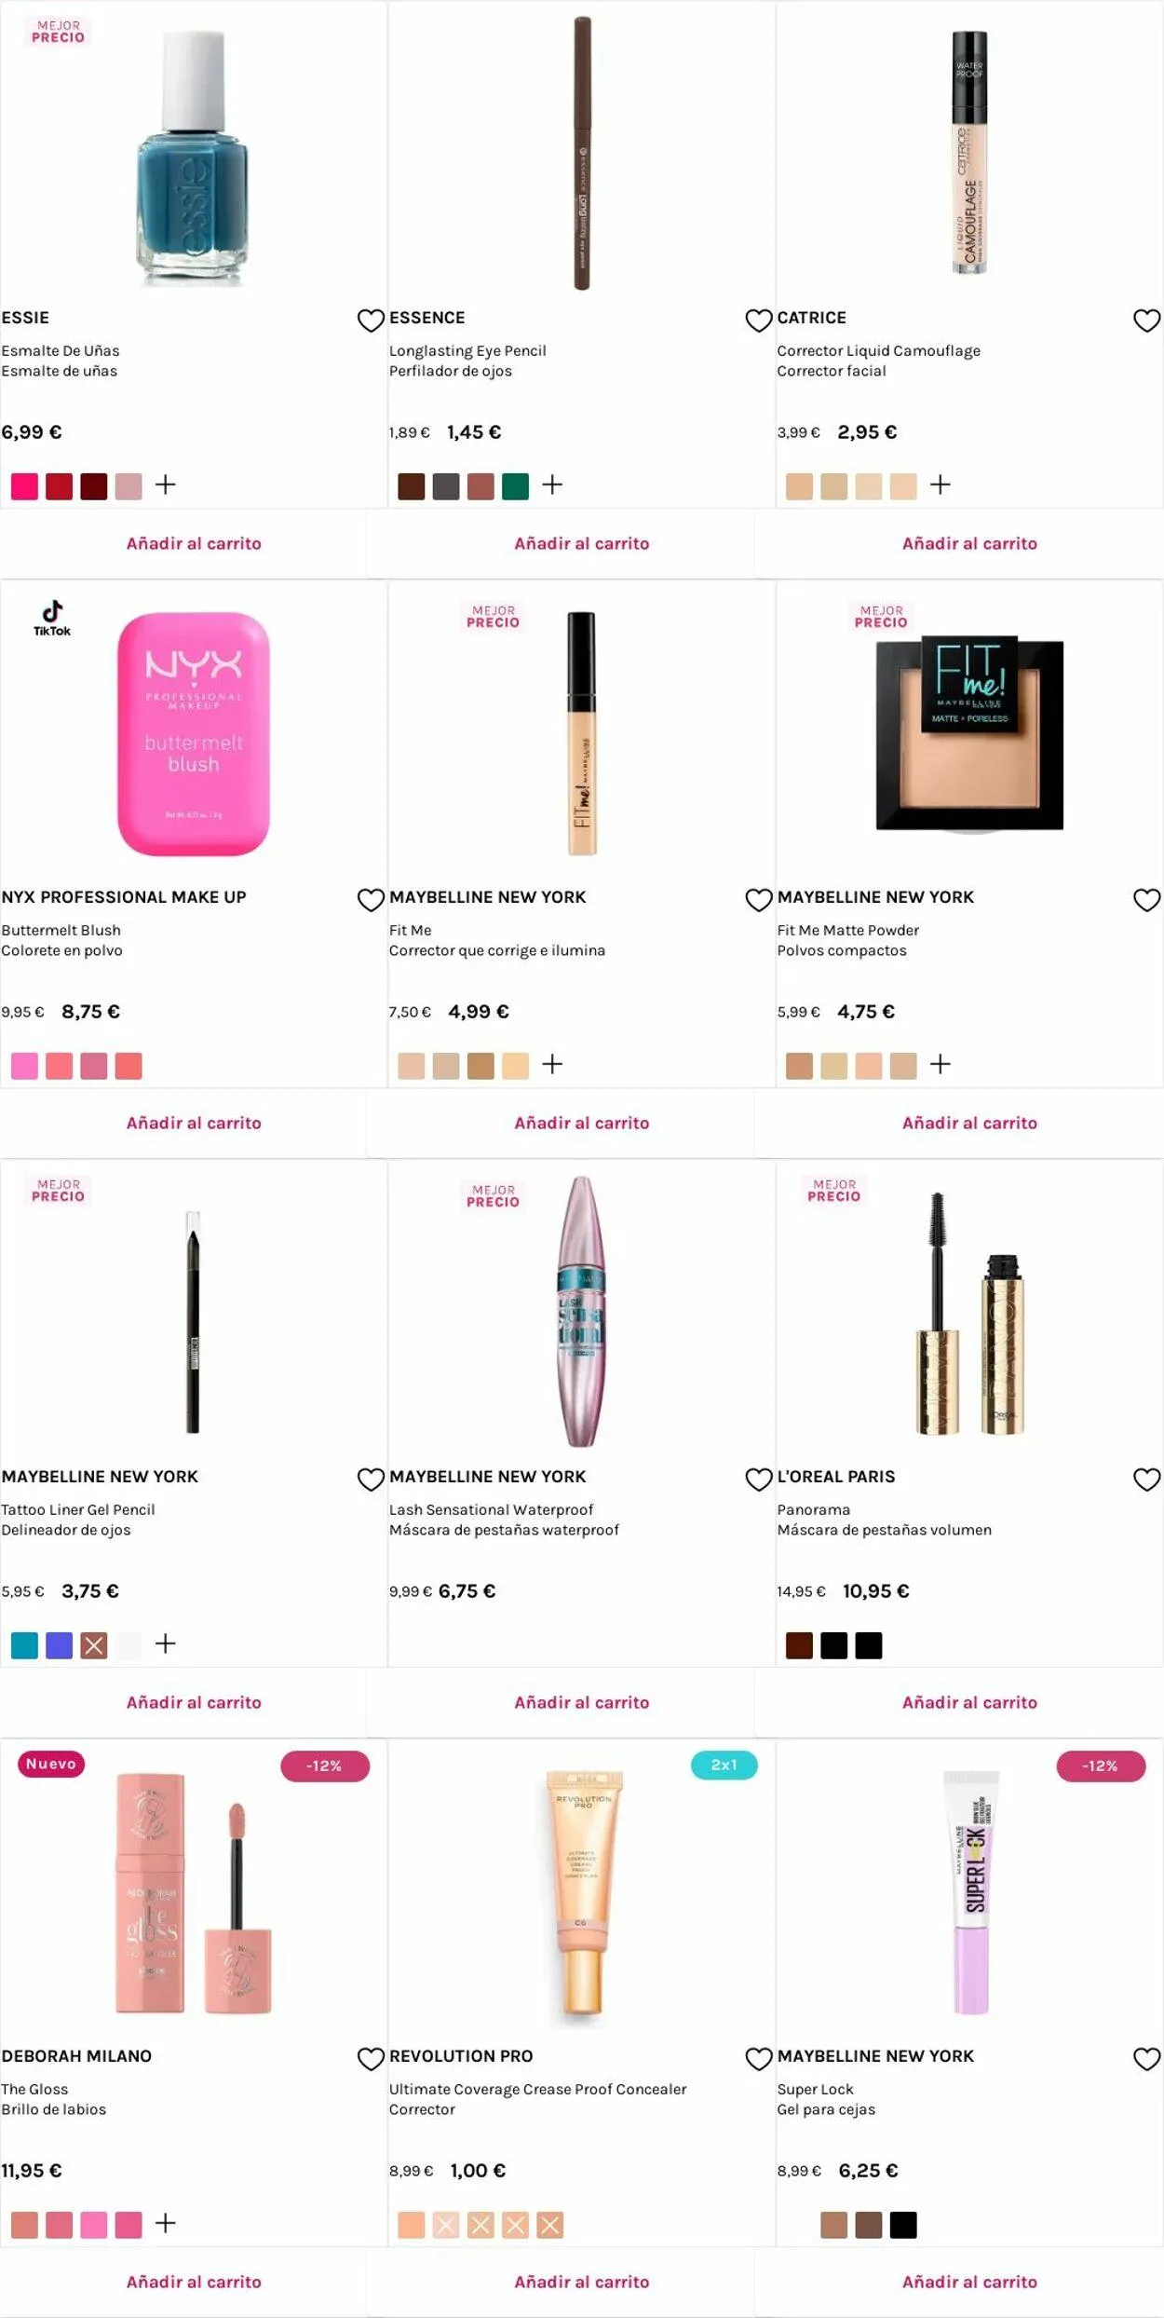This screenshot has height=2318, width=1164.
Task: Add NYX Buttermelt Blush to favorites
Action: 371,900
